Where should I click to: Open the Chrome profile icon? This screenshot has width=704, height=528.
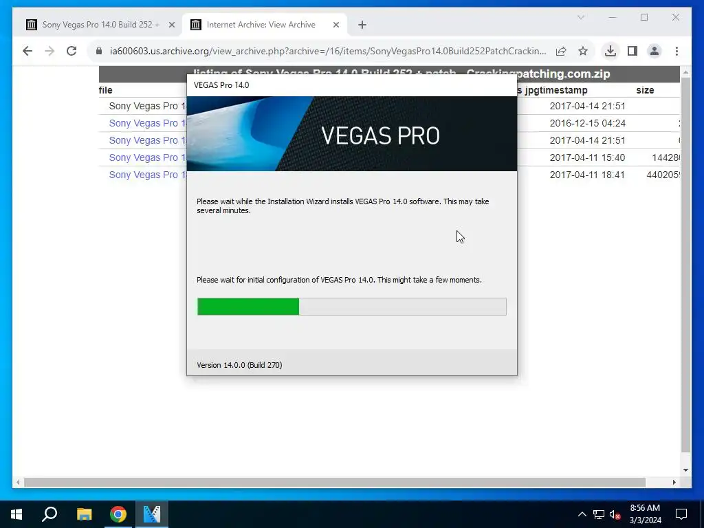[654, 51]
